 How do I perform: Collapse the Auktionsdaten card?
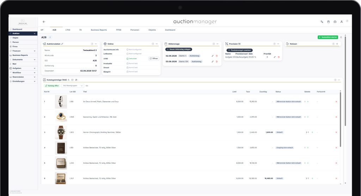pyautogui.click(x=96, y=44)
